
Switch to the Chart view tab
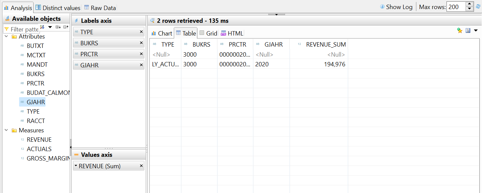tap(162, 33)
